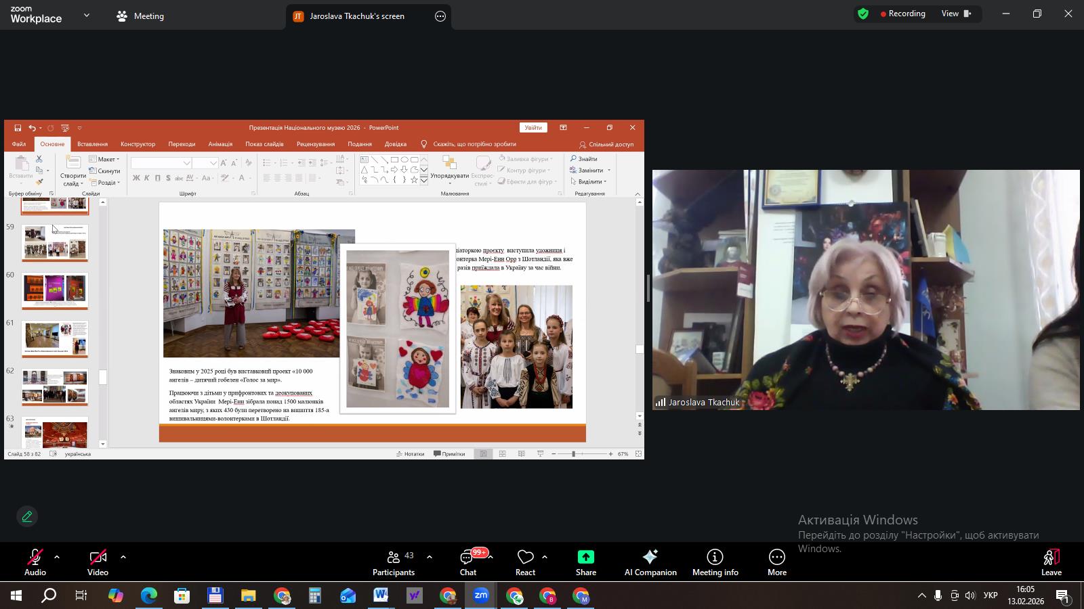Open the View layout button

coord(956,14)
